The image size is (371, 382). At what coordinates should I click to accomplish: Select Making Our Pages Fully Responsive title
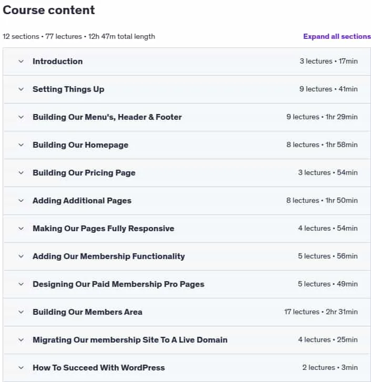coord(104,229)
